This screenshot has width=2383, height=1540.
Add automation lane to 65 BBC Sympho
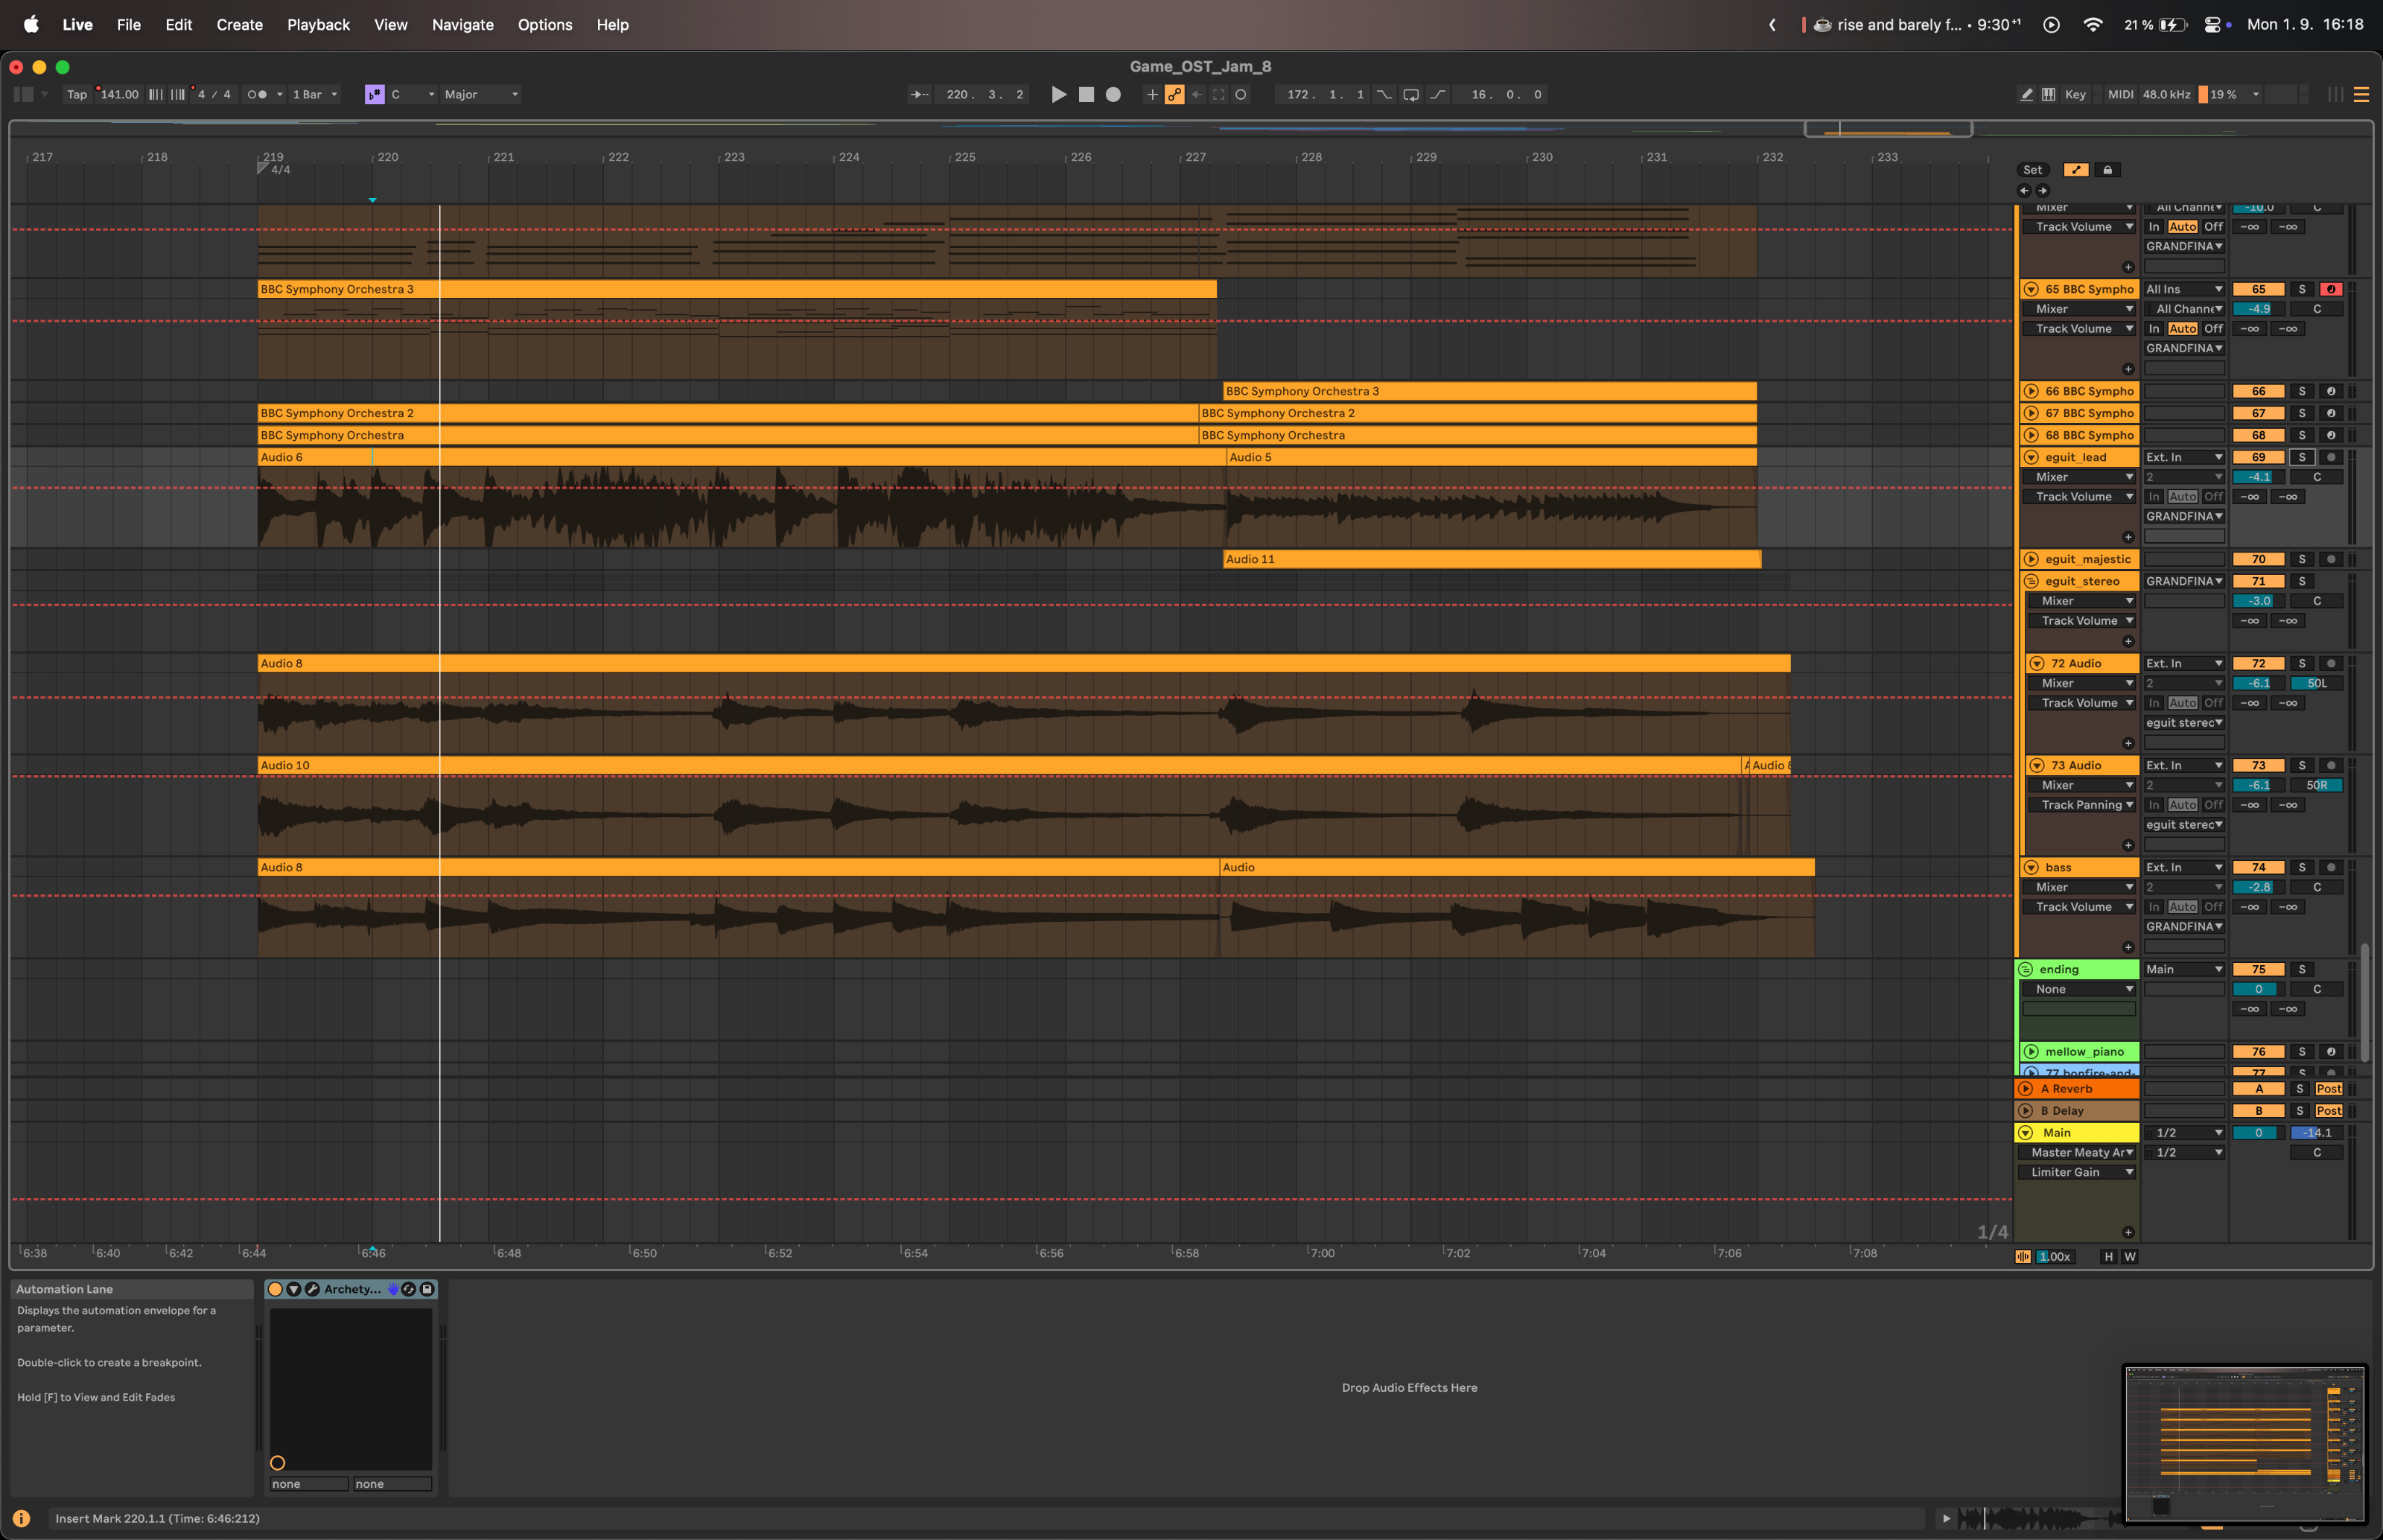2128,369
